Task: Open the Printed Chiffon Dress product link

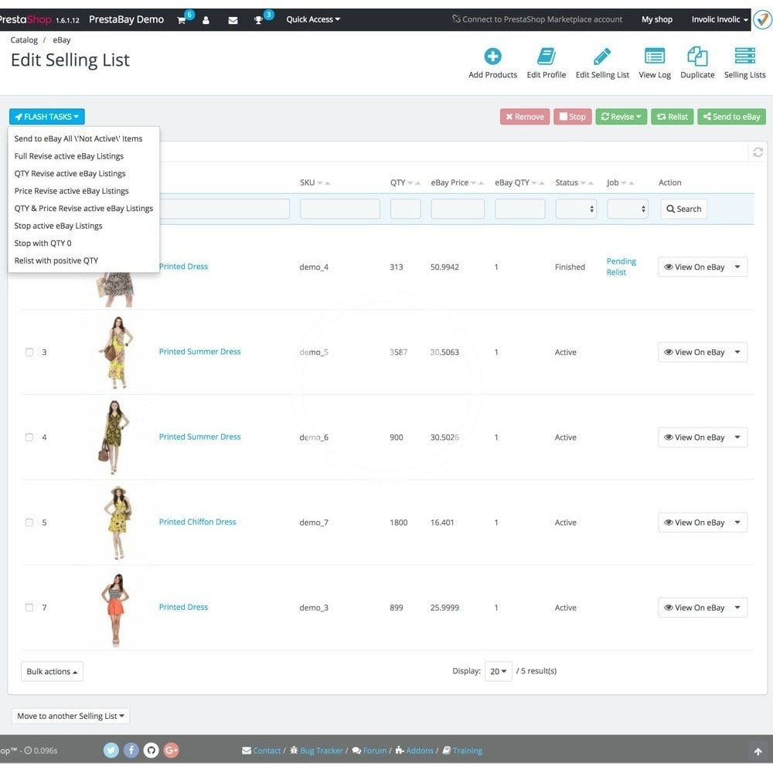Action: (x=197, y=522)
